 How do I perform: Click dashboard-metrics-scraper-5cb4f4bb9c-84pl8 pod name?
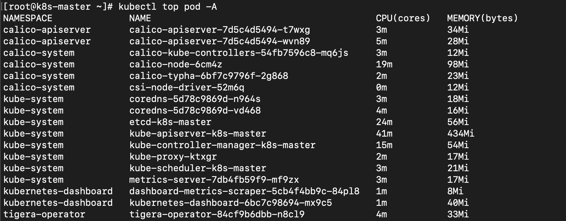pyautogui.click(x=244, y=191)
